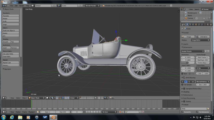Click the play animation forward button
Viewport: 214px width, 120px height.
[94, 112]
